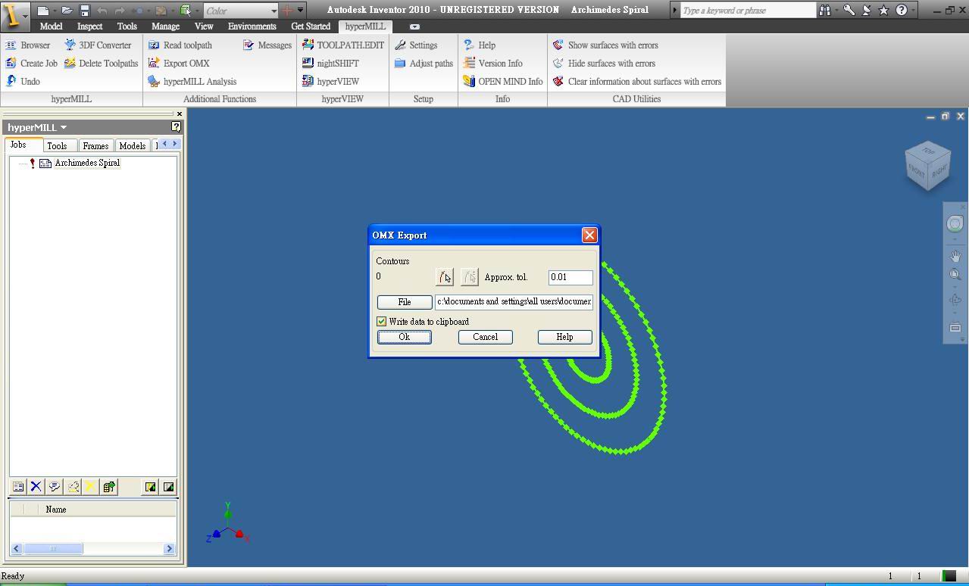The height and width of the screenshot is (586, 969).
Task: Open the Get Started tab
Action: 311,26
